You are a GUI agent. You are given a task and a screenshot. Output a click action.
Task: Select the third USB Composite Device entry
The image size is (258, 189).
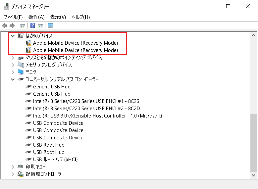(58, 137)
